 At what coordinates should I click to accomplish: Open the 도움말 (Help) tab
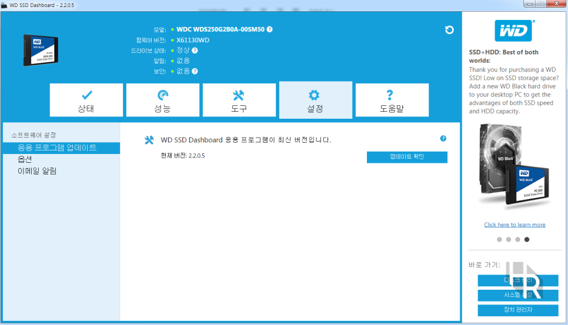[392, 100]
